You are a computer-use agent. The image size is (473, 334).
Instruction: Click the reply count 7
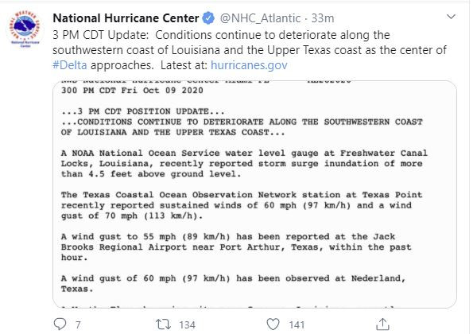coord(78,325)
